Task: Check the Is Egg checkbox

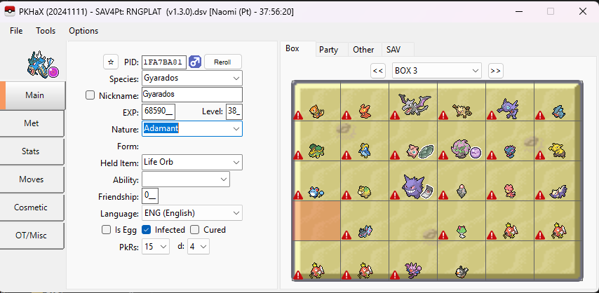Action: (106, 230)
